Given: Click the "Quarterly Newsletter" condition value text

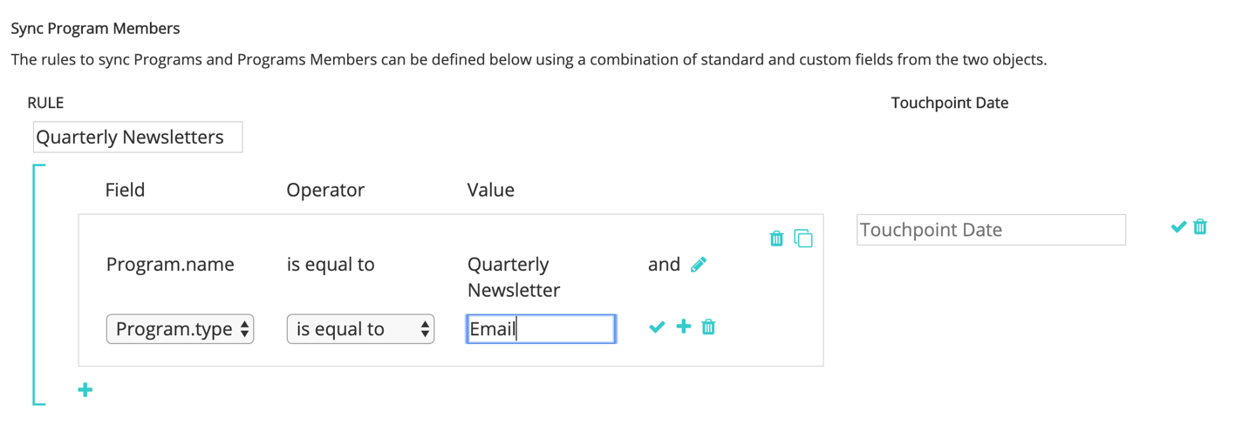Looking at the screenshot, I should pyautogui.click(x=514, y=277).
